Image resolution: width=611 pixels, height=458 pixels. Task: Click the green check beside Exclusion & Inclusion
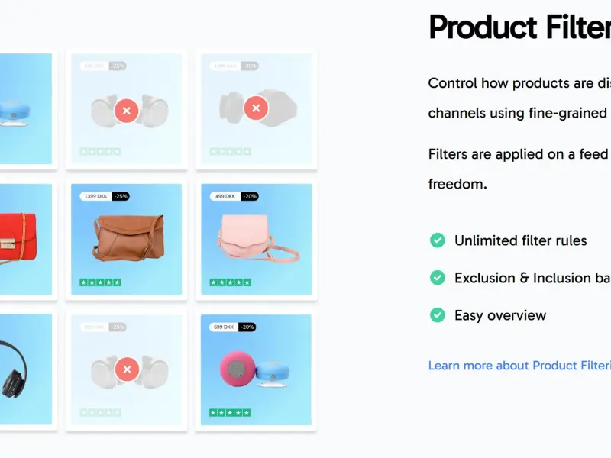pos(437,278)
